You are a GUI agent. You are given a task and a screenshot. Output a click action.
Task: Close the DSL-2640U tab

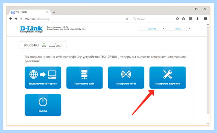[x=47, y=12]
